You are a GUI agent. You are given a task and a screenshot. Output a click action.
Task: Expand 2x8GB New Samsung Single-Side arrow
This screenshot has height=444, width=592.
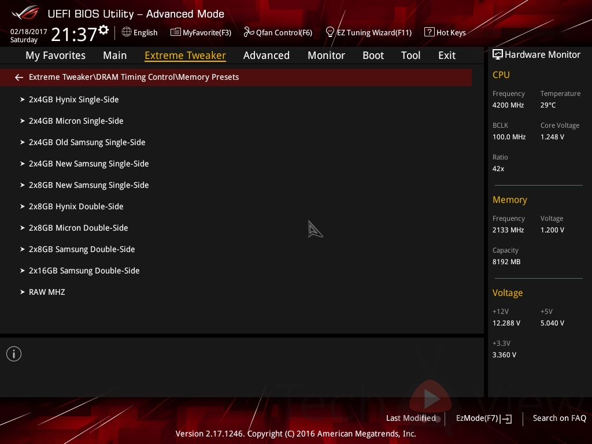(x=23, y=185)
